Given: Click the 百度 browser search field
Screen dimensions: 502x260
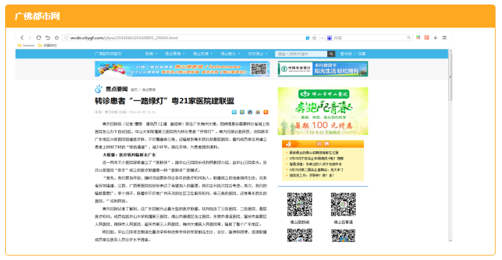Looking at the screenshot, I should pyautogui.click(x=369, y=38).
